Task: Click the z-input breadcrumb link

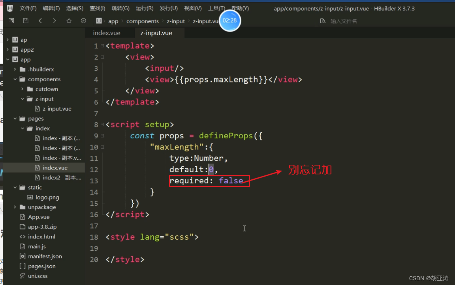Action: coord(175,21)
